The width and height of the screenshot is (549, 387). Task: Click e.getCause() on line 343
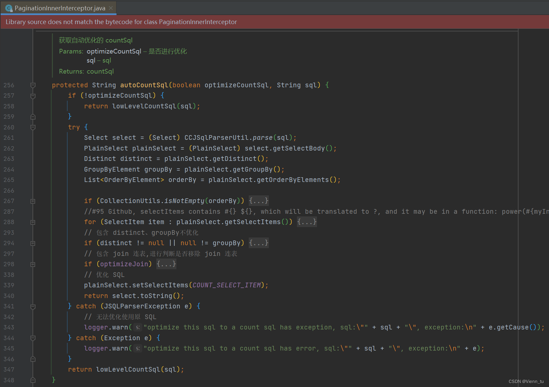coord(513,327)
